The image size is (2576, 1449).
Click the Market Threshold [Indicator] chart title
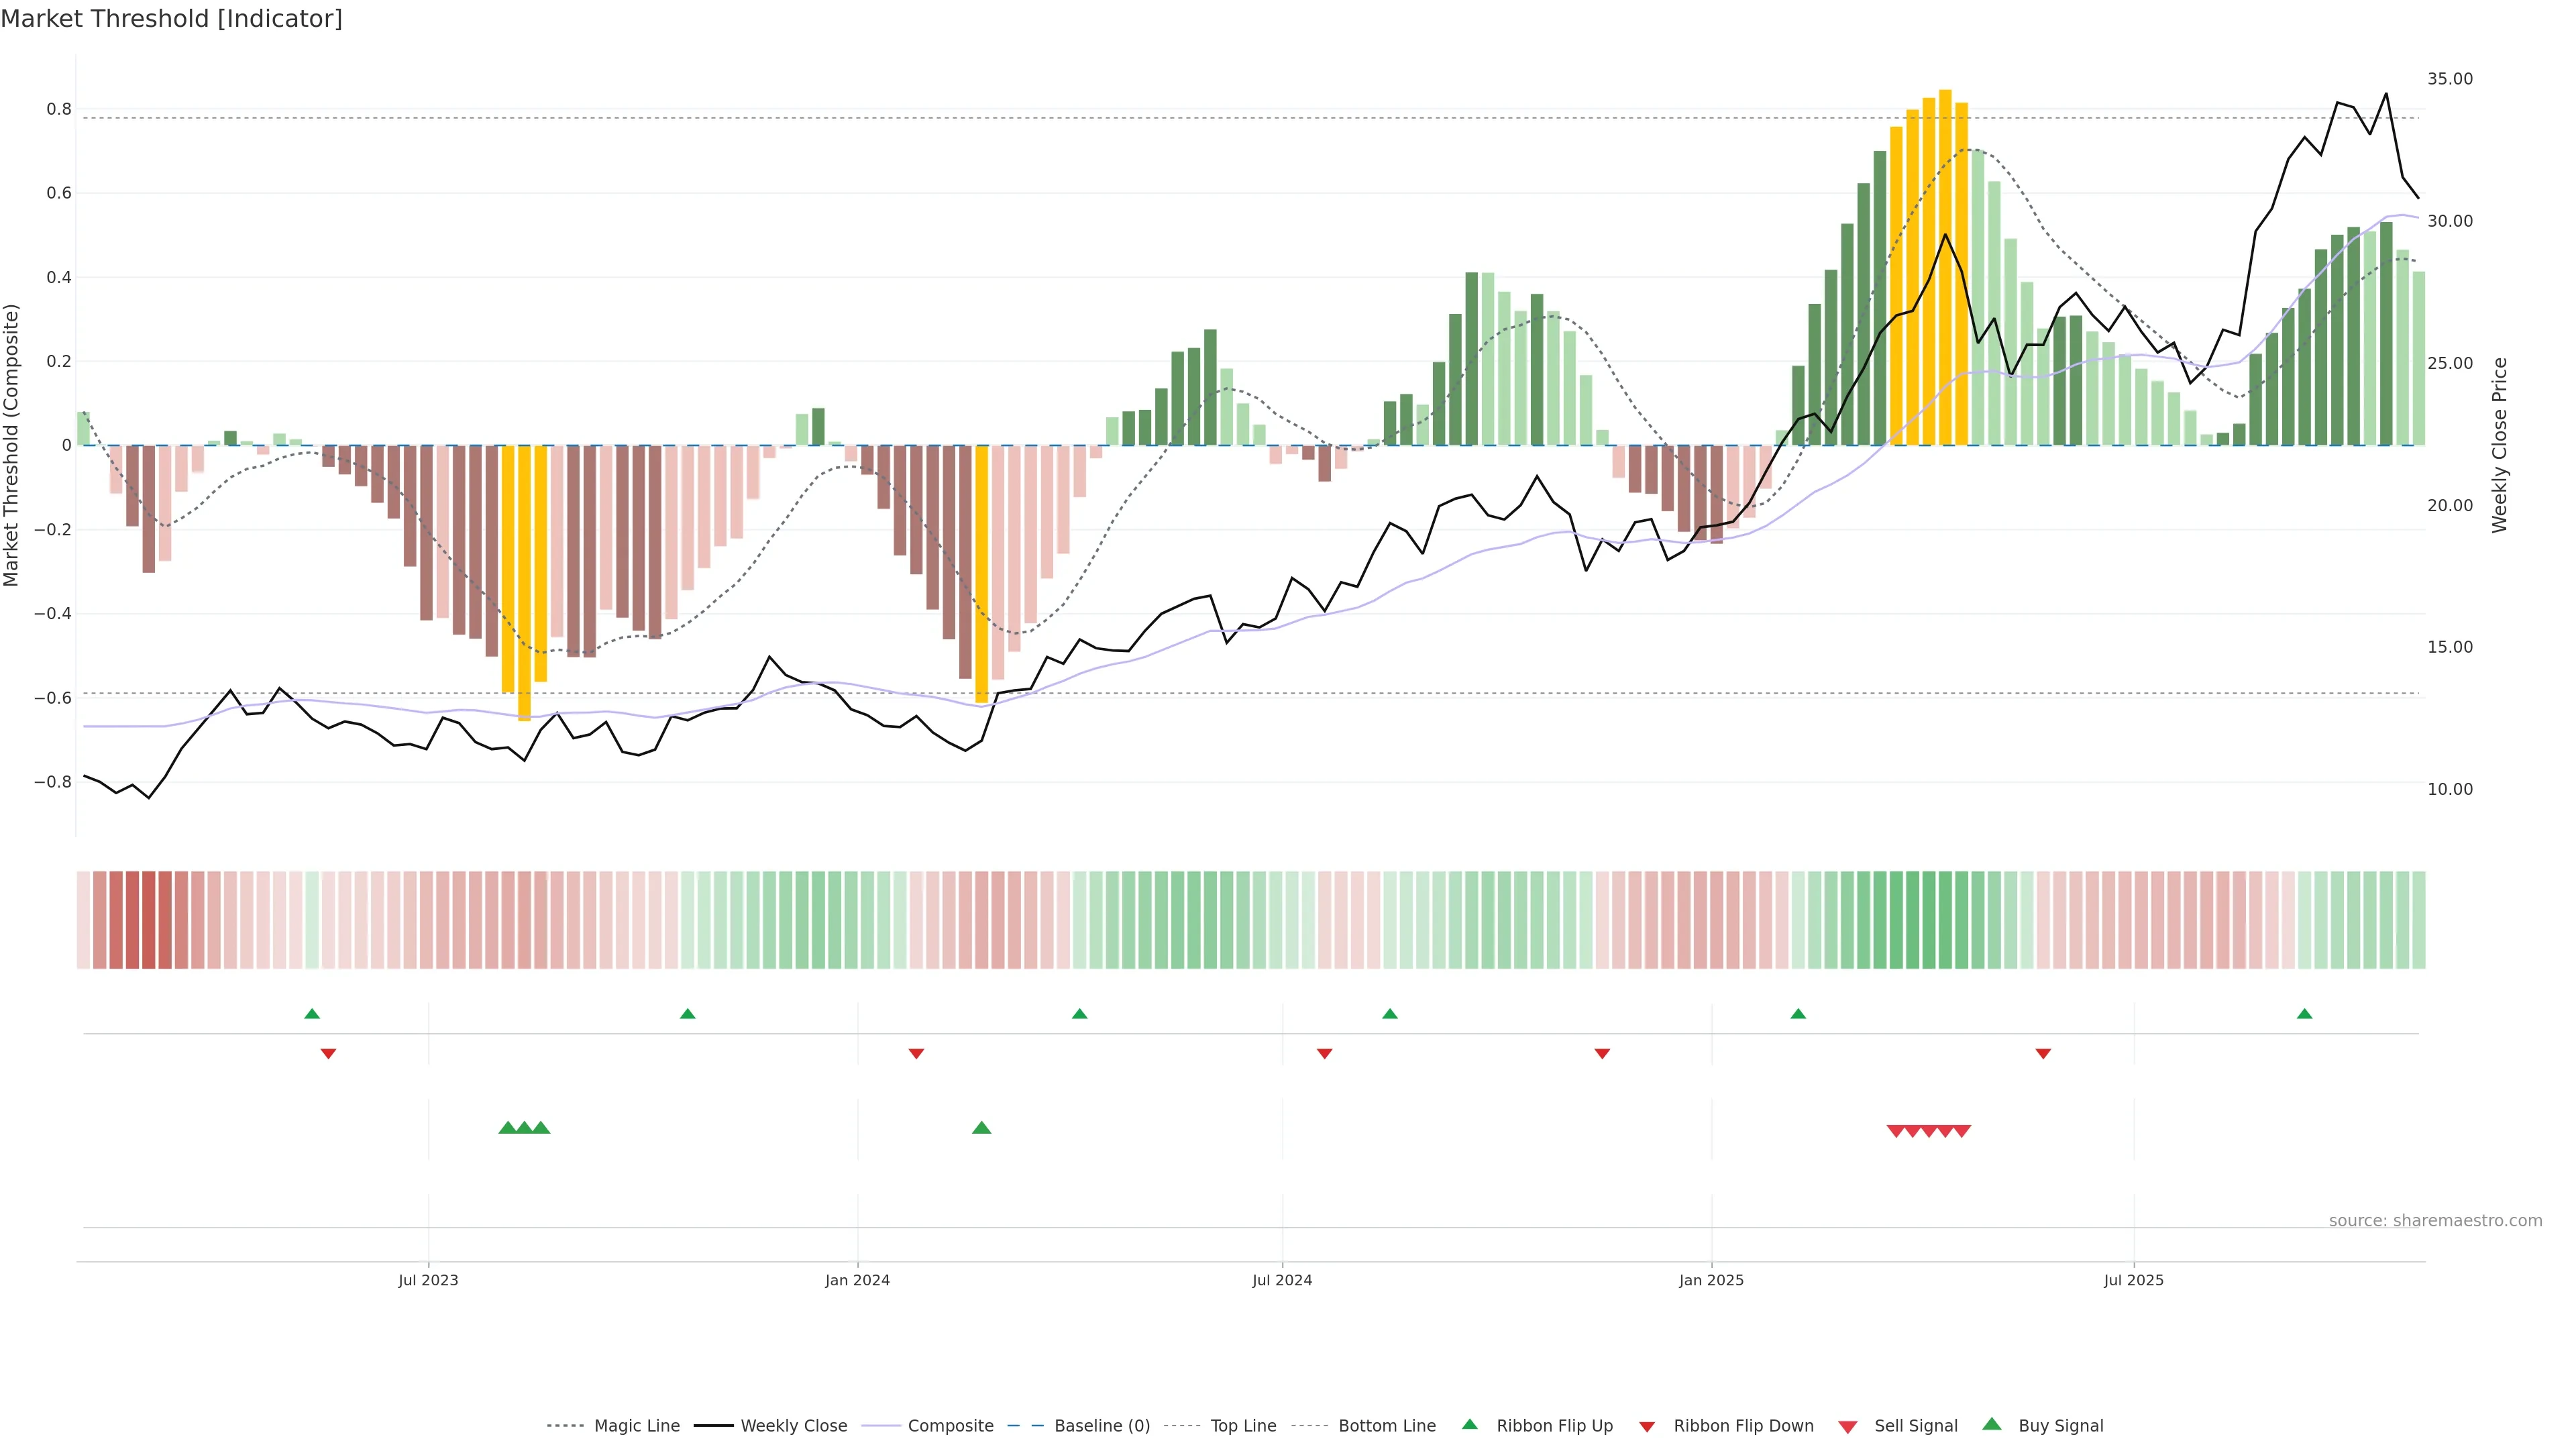coord(171,19)
